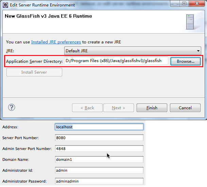207x187 pixels.
Task: Click the Back button
Action: point(87,108)
